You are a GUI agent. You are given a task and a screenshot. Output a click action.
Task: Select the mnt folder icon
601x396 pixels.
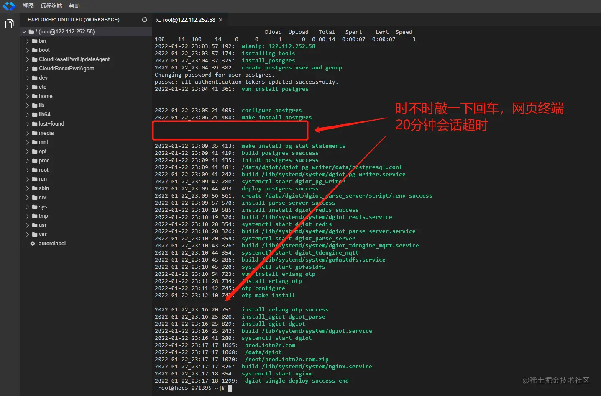35,142
